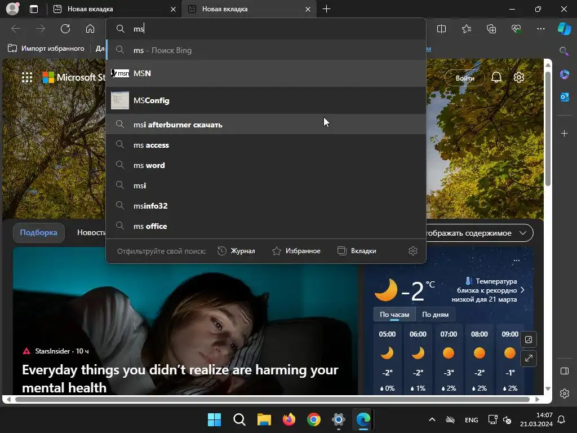This screenshot has height=433, width=577.
Task: Select 'msi' suggestion
Action: (x=266, y=185)
